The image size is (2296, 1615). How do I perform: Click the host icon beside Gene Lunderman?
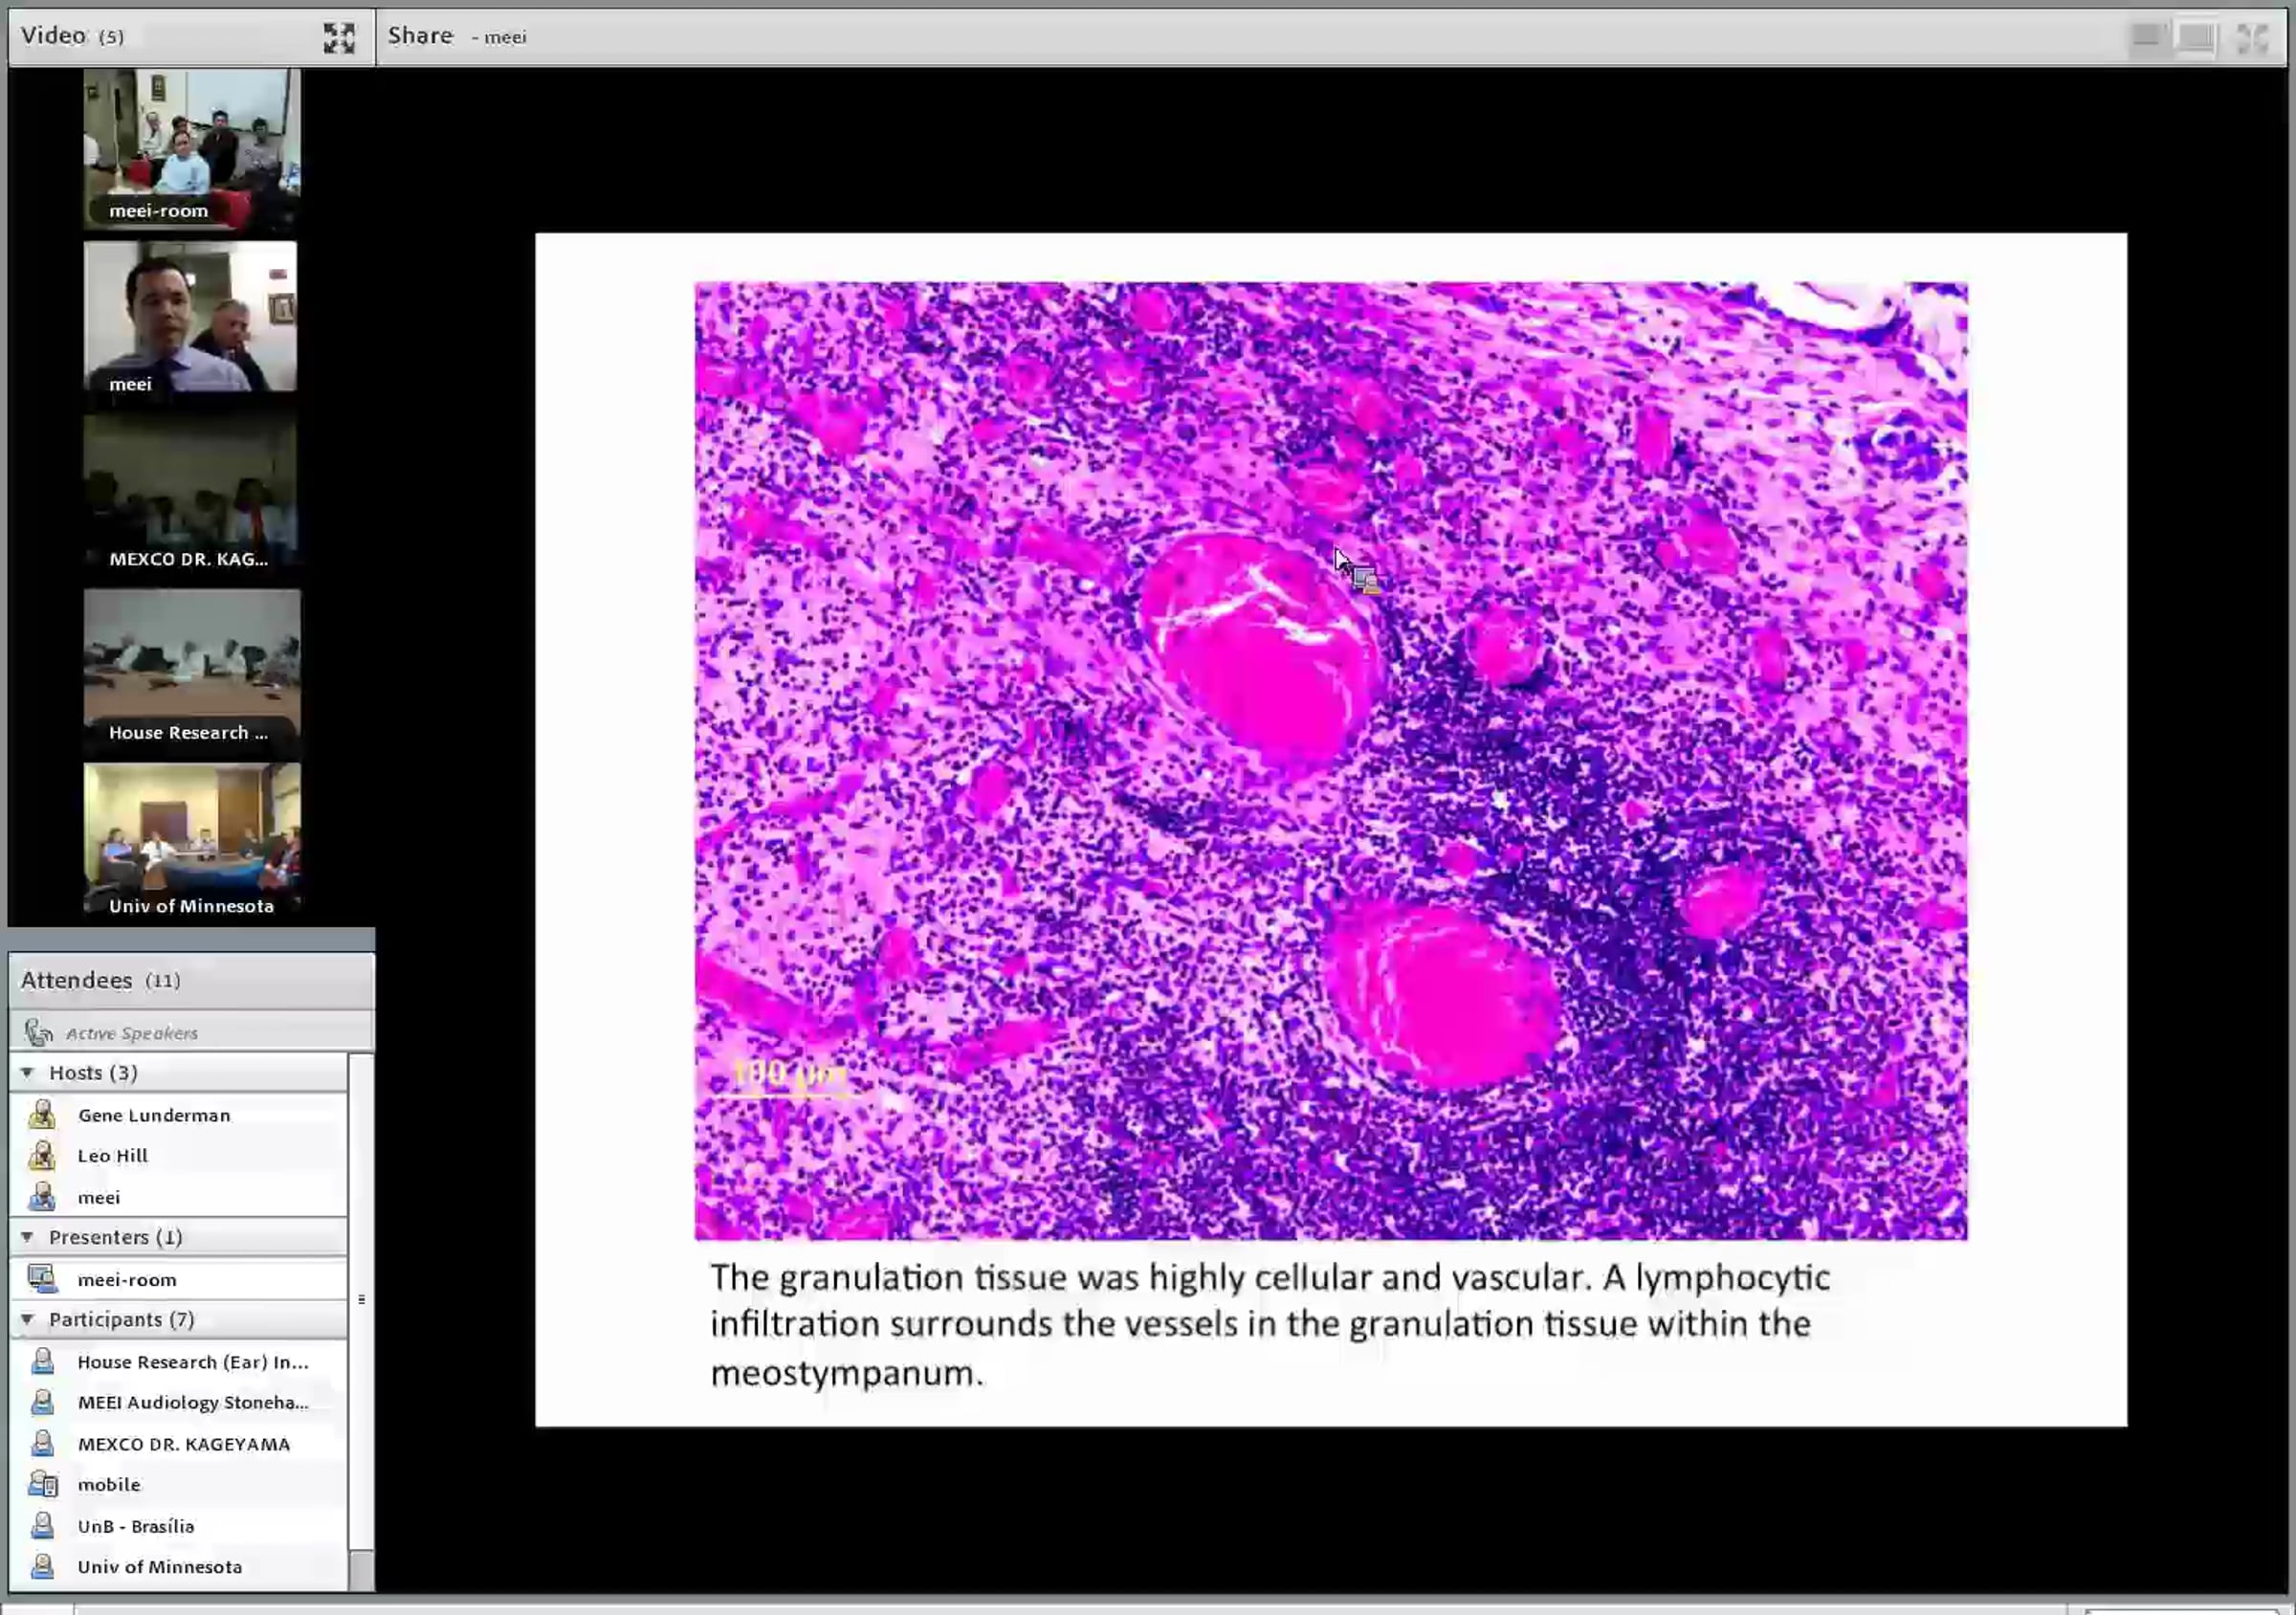42,1114
